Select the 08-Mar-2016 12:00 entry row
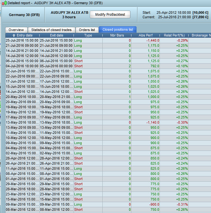 [x=108, y=209]
